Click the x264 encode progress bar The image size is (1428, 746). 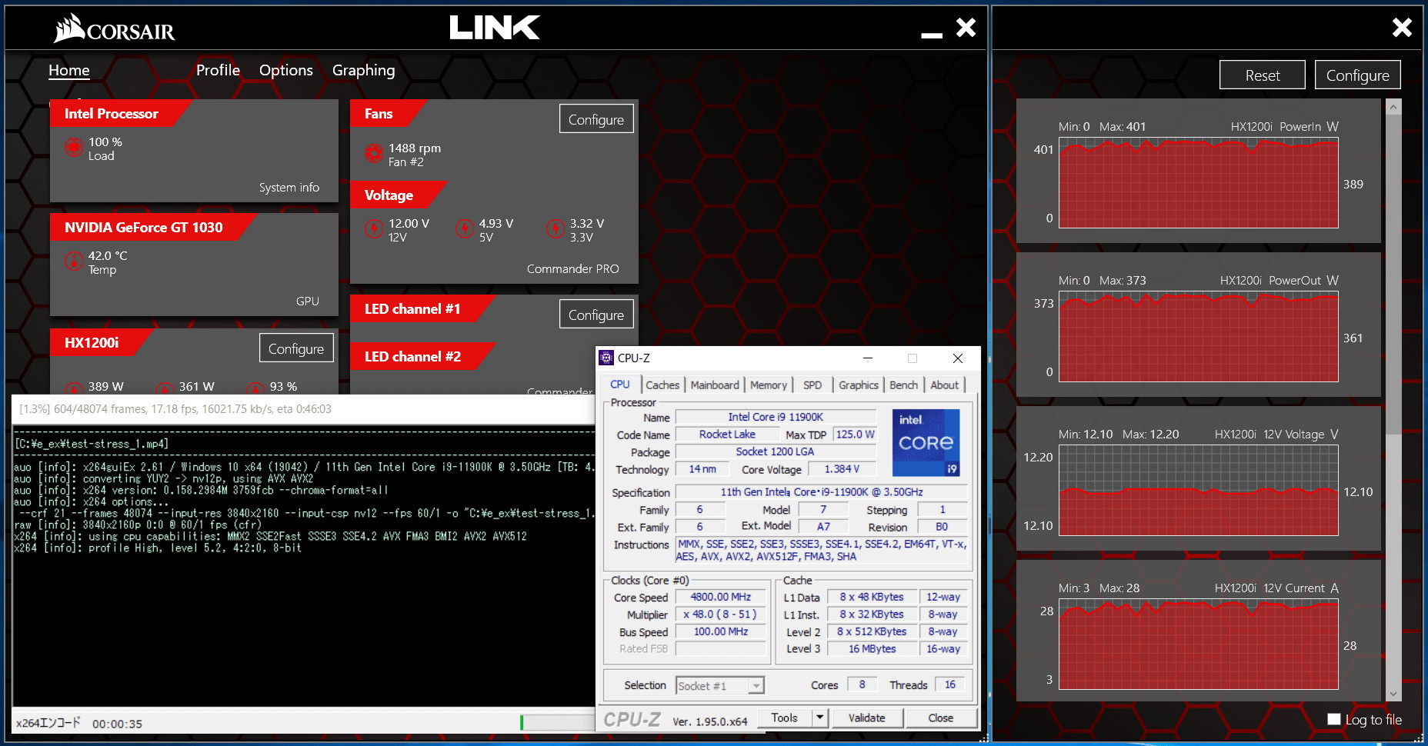[557, 722]
